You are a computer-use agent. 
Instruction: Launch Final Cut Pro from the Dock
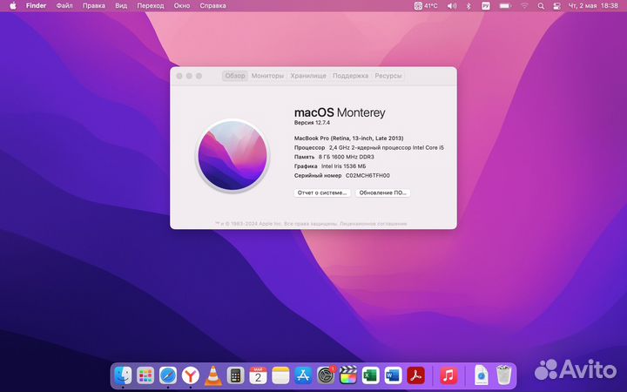point(348,375)
